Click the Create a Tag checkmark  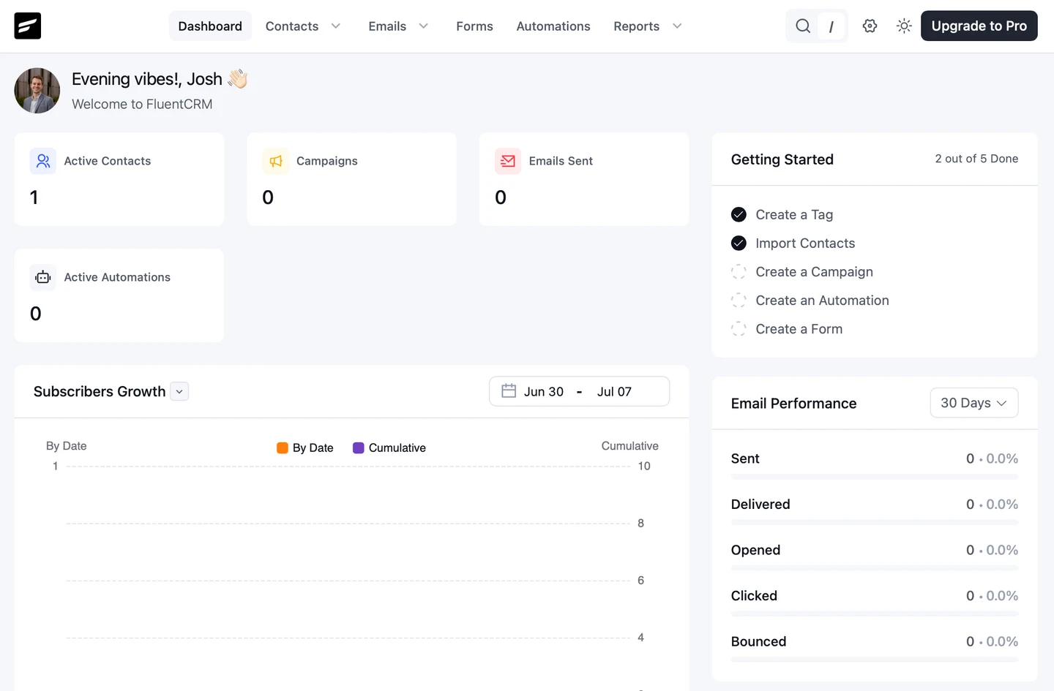coord(739,214)
